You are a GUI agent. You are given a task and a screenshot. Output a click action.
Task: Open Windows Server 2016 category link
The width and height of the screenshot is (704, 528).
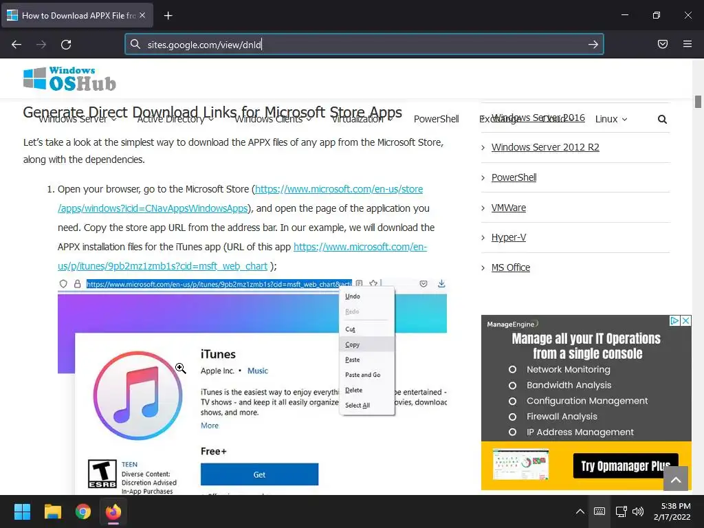click(x=538, y=118)
